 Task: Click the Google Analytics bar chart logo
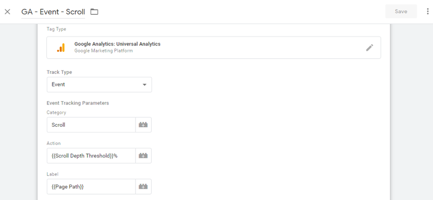[x=61, y=48]
